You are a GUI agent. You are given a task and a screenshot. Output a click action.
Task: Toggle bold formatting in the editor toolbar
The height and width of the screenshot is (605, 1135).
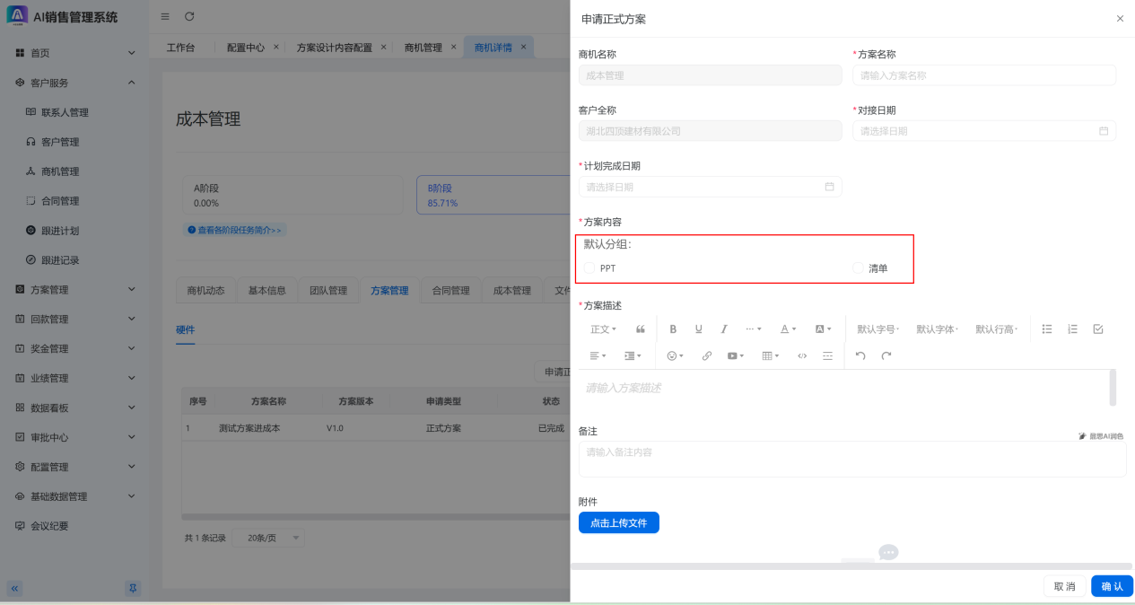pyautogui.click(x=673, y=329)
